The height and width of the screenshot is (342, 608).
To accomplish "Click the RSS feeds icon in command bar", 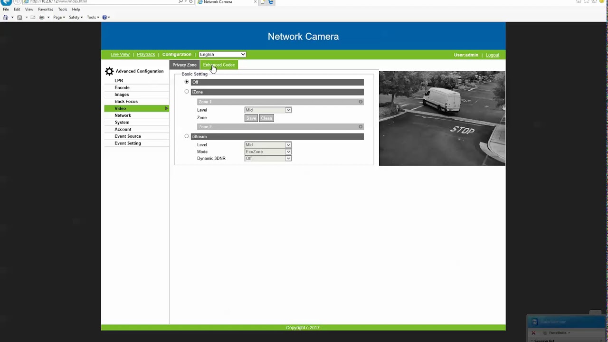I will [19, 17].
